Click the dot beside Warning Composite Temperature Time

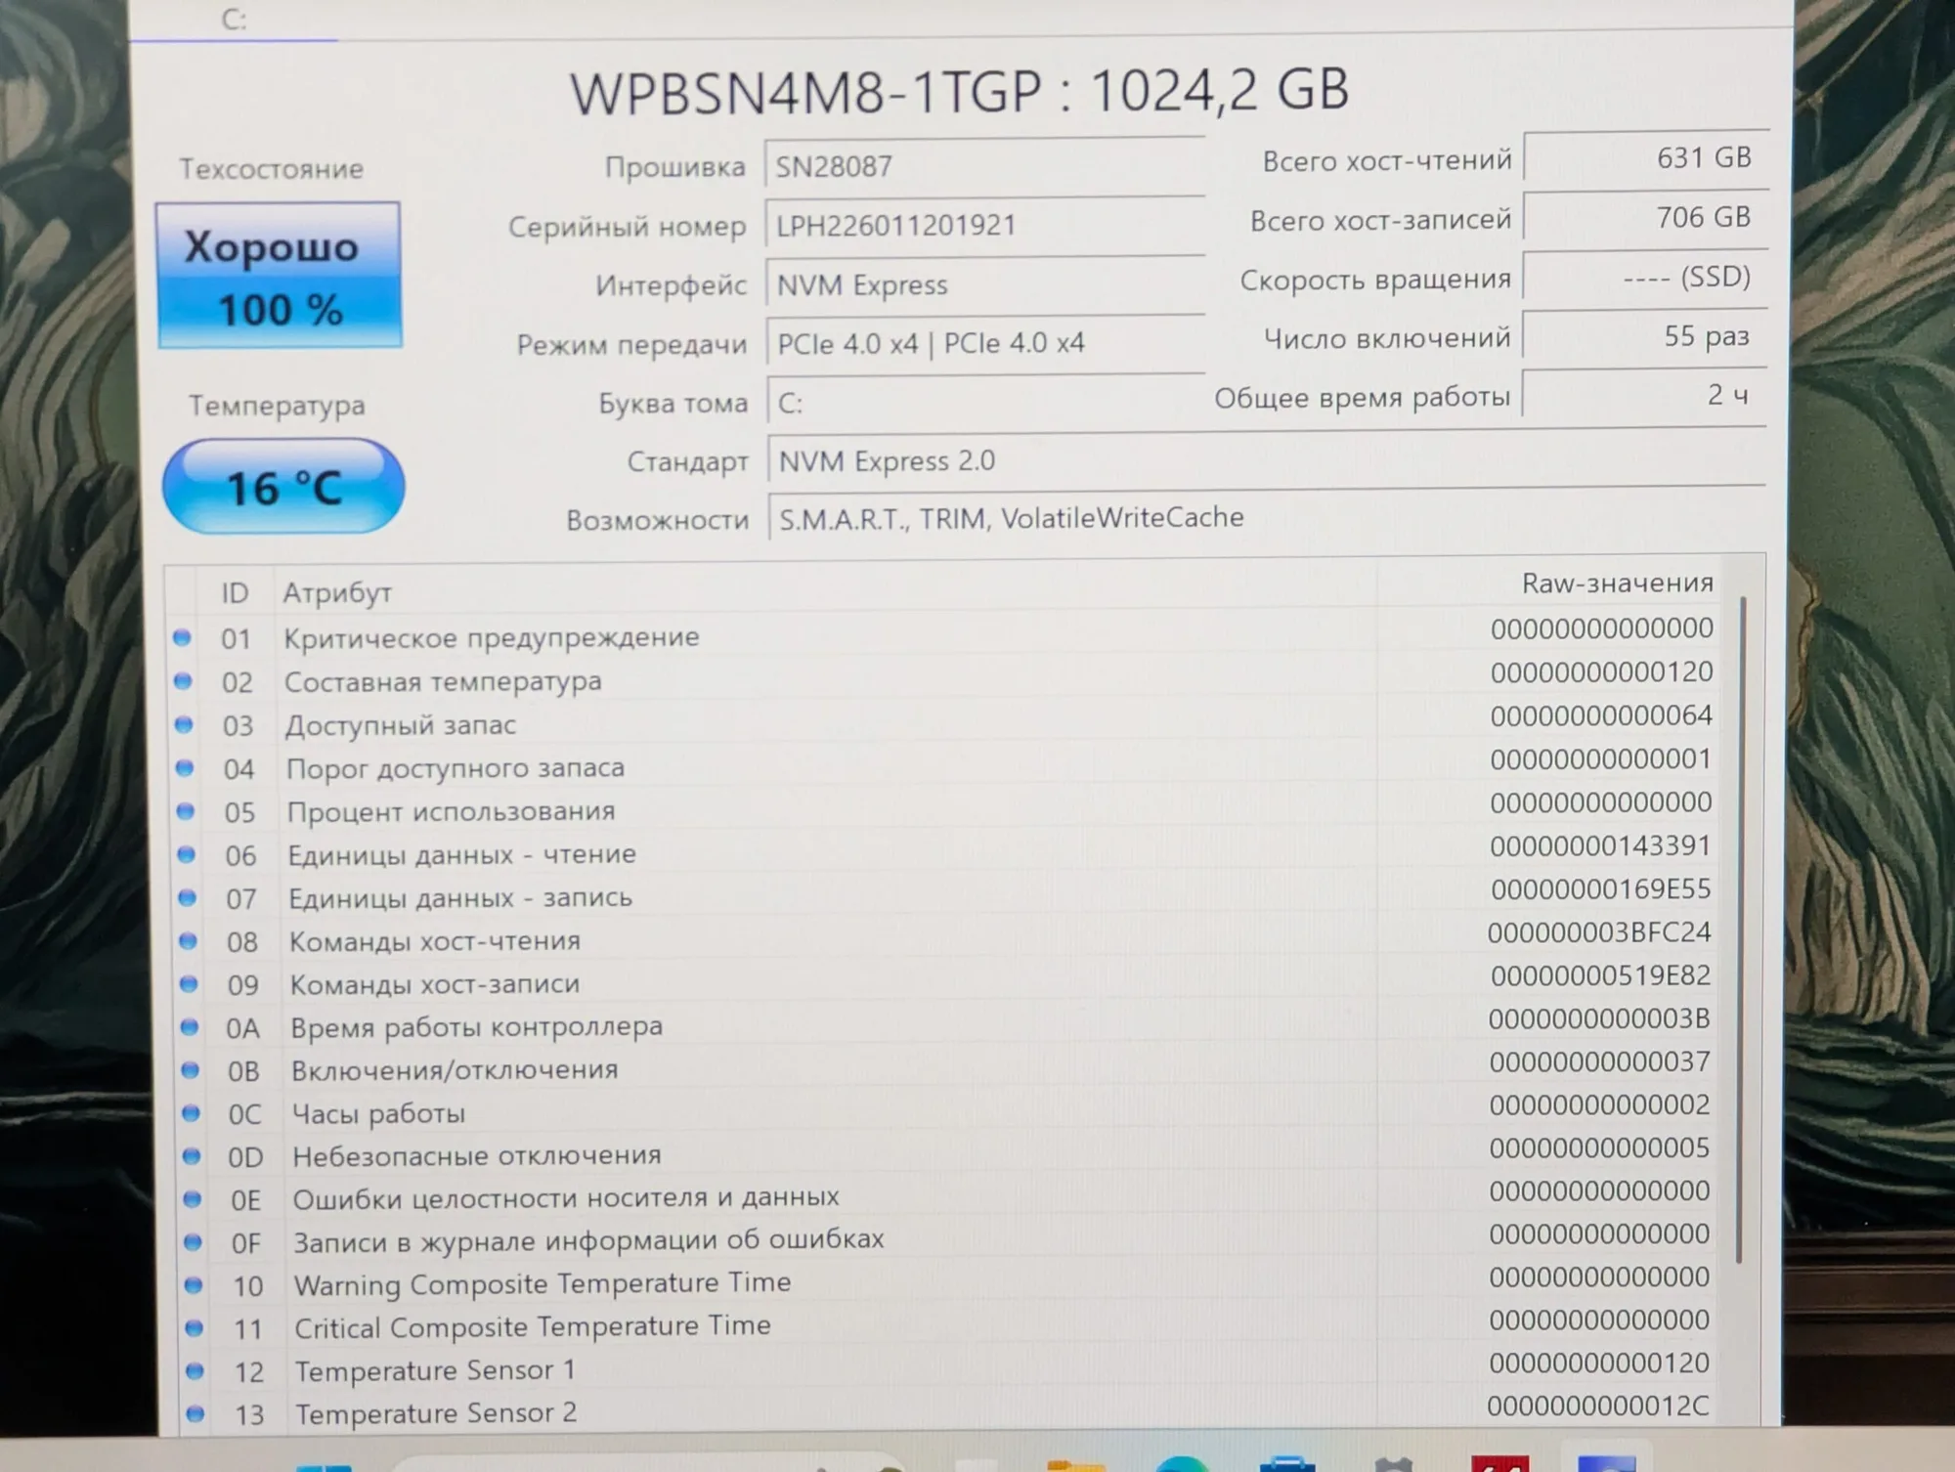click(194, 1285)
